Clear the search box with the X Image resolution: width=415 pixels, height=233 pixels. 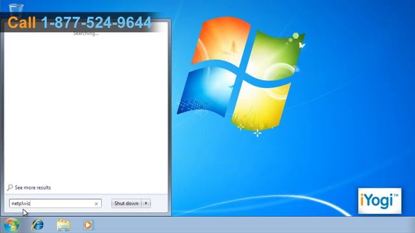click(97, 204)
